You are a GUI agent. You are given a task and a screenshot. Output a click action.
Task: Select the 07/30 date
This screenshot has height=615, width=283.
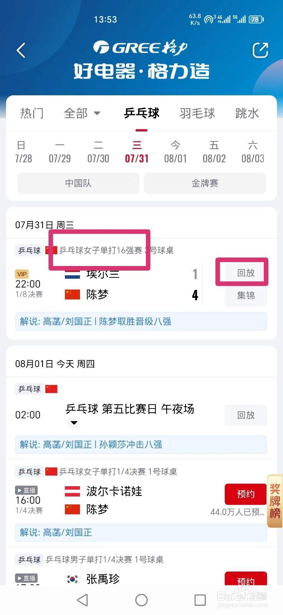(98, 152)
